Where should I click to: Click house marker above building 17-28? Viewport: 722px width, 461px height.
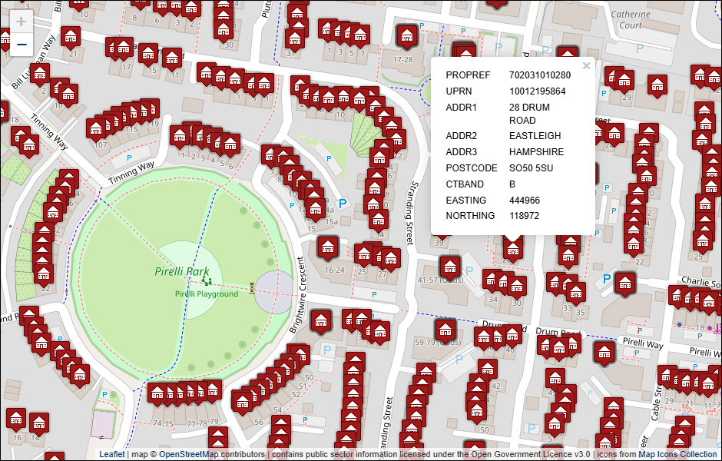tap(407, 35)
